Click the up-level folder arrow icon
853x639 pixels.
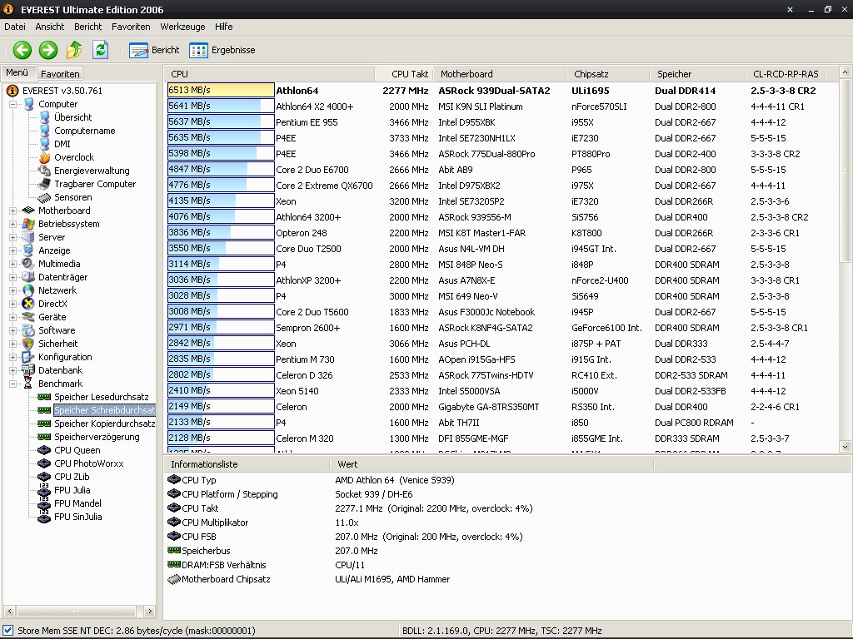point(74,50)
